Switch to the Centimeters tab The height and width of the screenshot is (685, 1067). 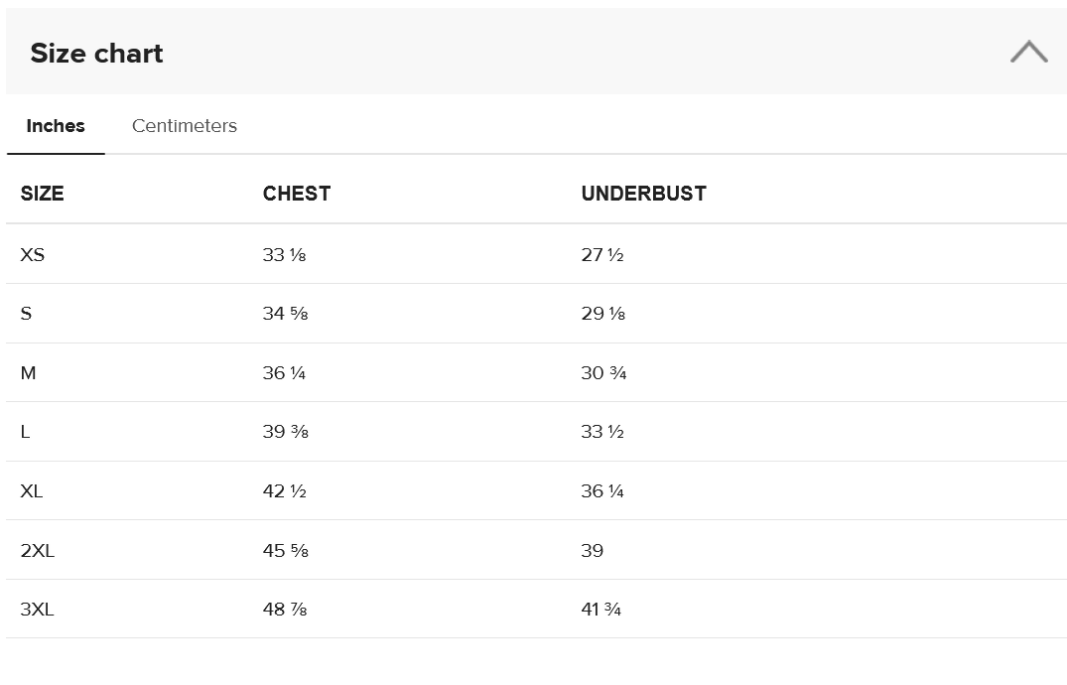pos(185,126)
